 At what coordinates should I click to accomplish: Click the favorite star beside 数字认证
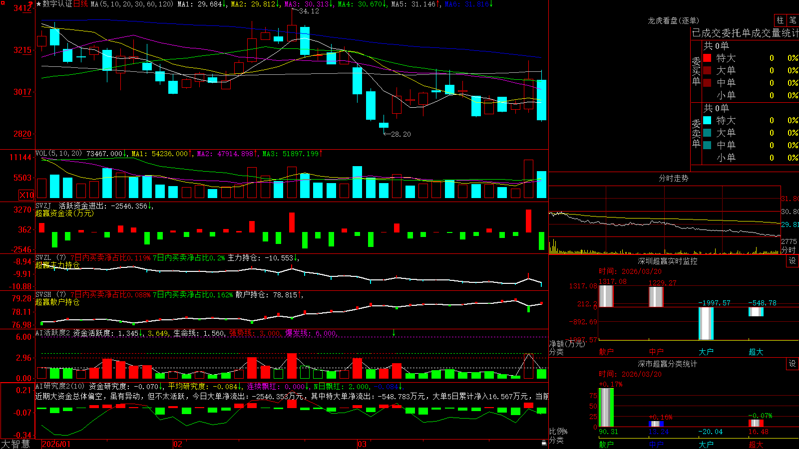click(38, 4)
